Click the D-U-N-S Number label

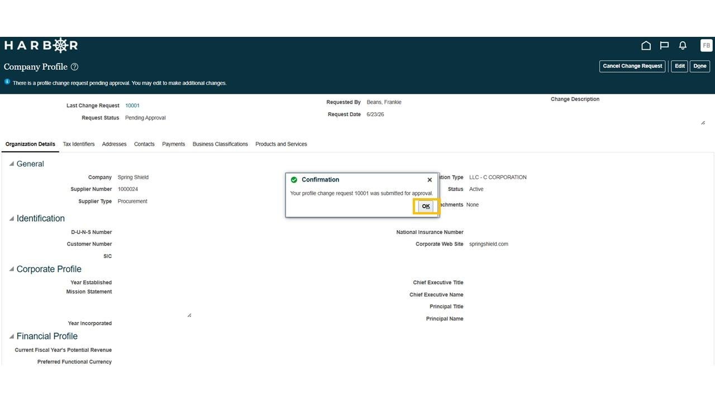point(91,232)
